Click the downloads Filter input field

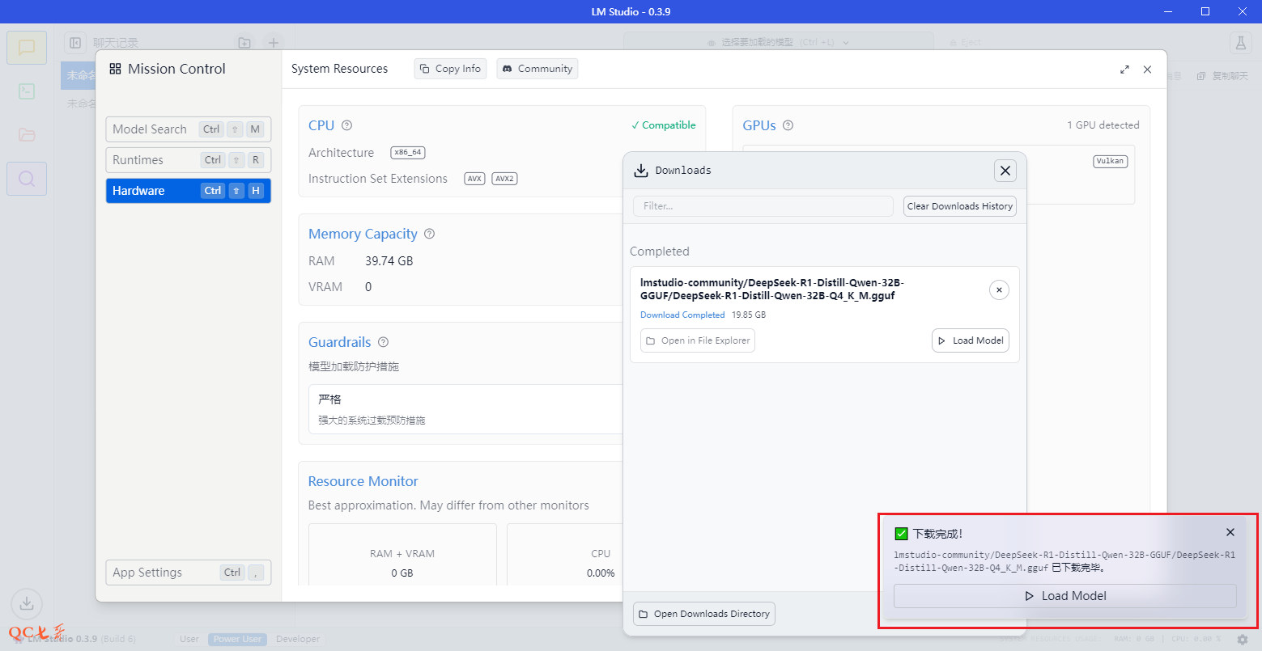tap(763, 206)
